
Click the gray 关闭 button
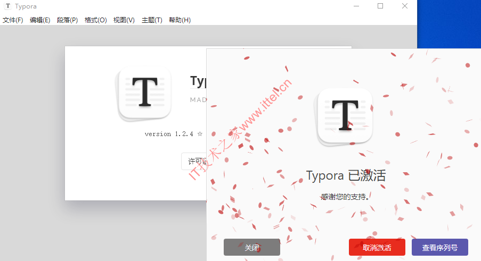(x=252, y=247)
